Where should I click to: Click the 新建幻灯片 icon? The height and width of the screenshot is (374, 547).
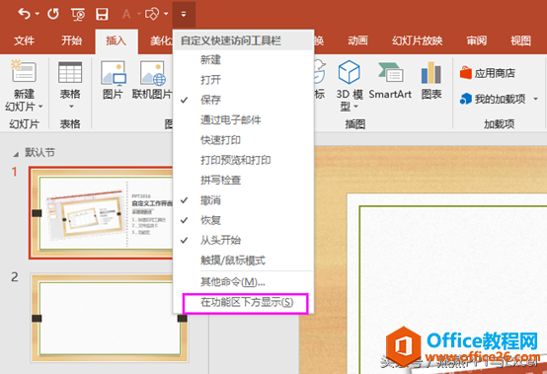click(24, 72)
